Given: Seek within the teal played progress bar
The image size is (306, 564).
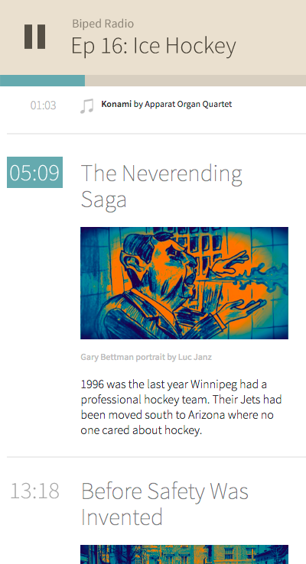Looking at the screenshot, I should pos(43,80).
